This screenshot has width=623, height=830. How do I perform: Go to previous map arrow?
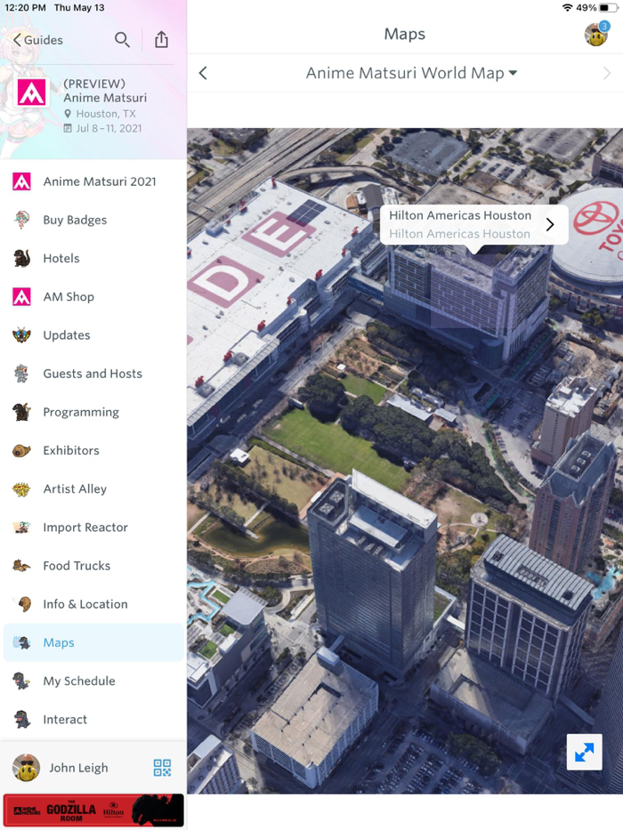[x=203, y=73]
